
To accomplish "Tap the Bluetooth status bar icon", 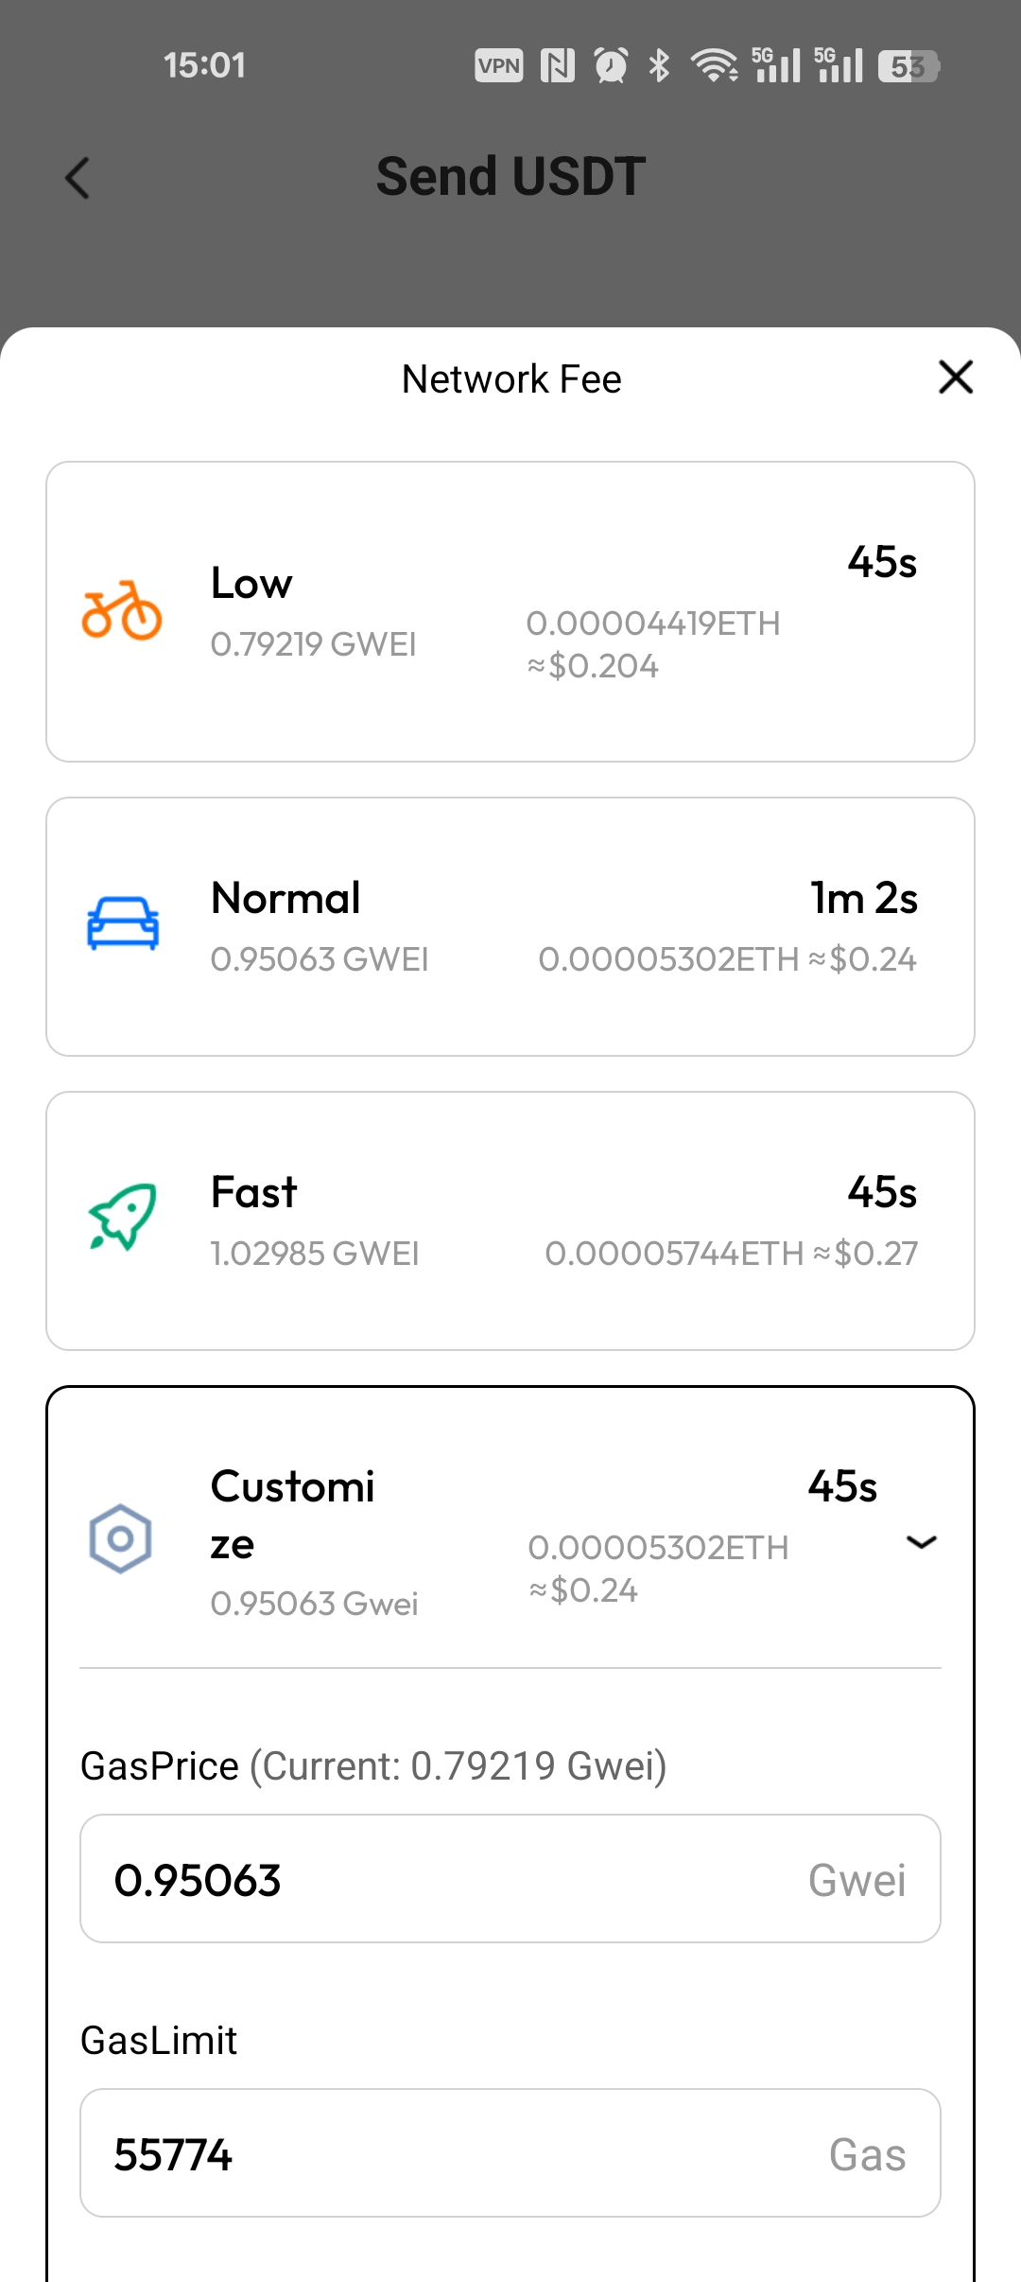I will [x=659, y=65].
